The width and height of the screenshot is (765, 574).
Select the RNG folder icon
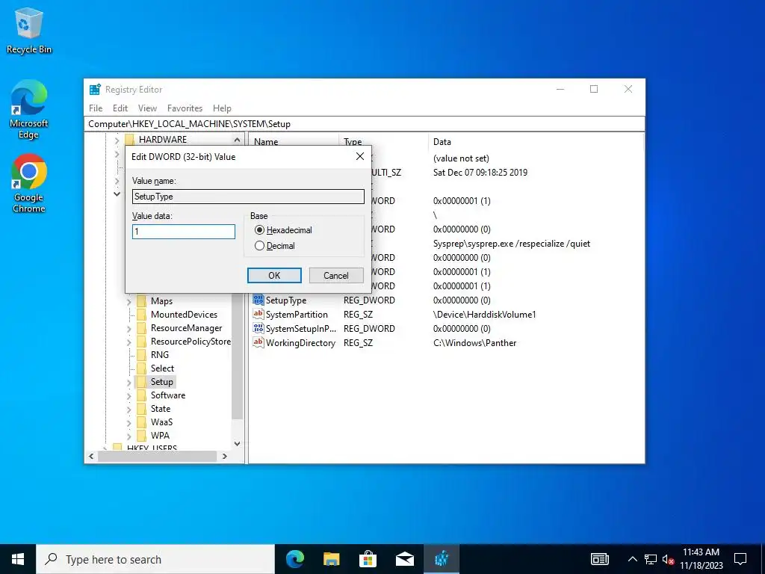pos(141,355)
